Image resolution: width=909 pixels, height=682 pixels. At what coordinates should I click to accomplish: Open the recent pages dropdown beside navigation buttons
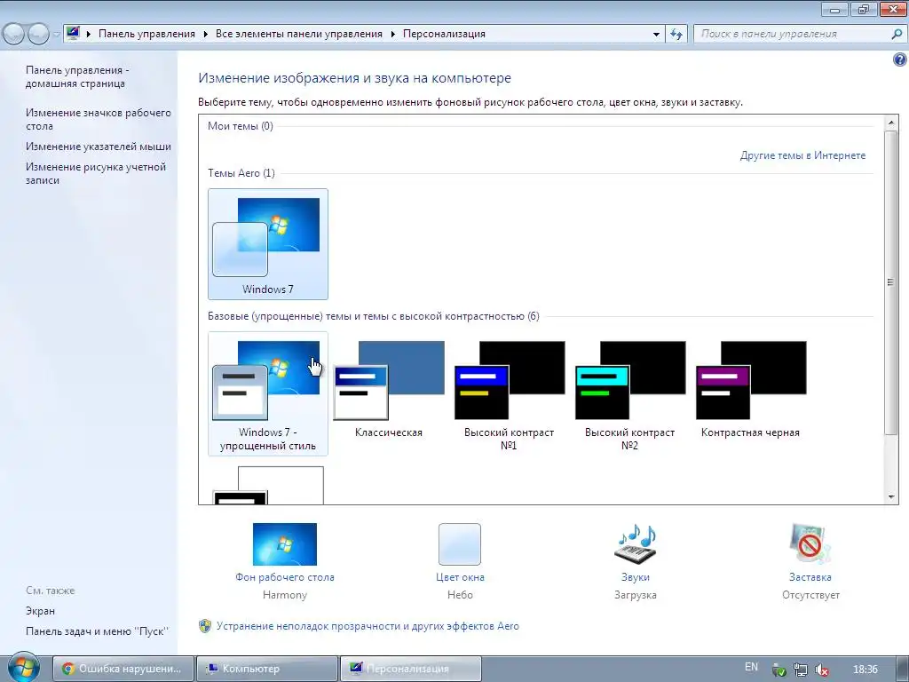56,35
